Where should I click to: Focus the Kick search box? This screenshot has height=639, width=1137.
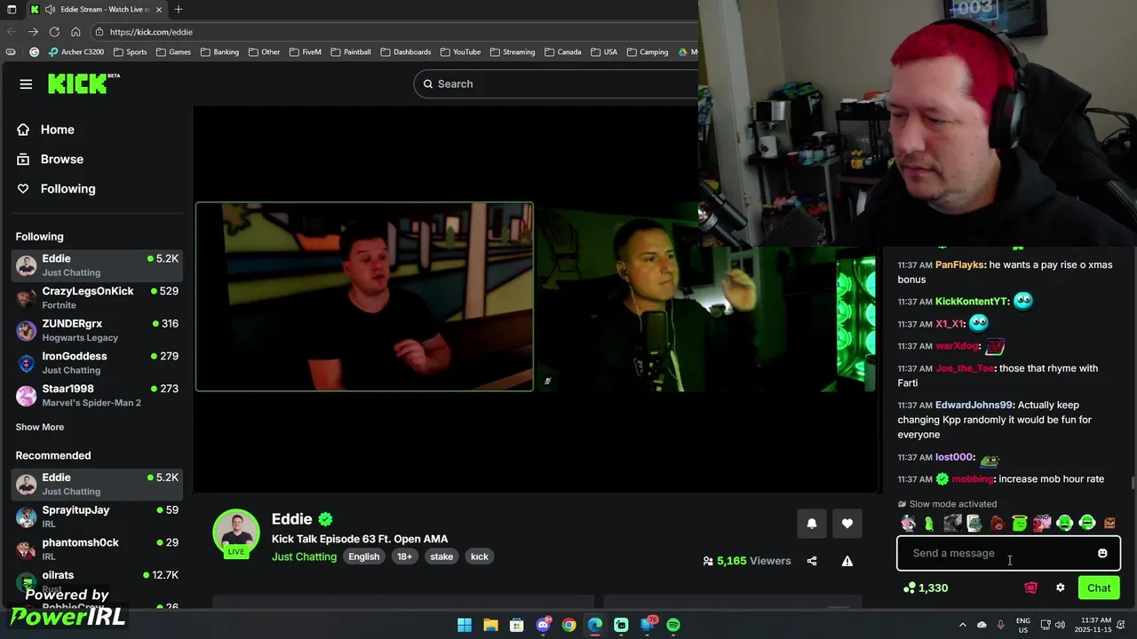(x=556, y=83)
